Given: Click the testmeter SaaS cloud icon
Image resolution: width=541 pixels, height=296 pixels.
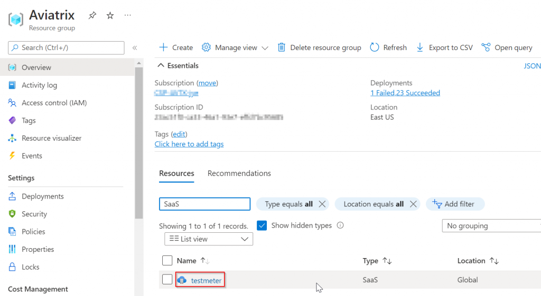Looking at the screenshot, I should point(182,280).
